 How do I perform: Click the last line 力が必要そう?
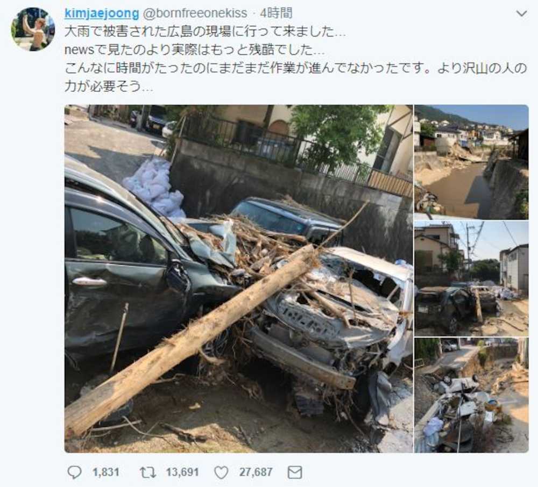tap(109, 87)
